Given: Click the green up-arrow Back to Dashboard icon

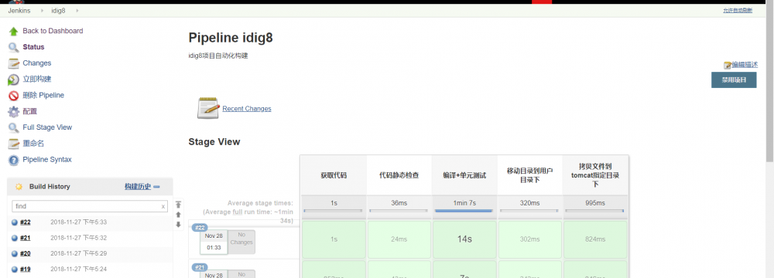Looking at the screenshot, I should coord(13,31).
